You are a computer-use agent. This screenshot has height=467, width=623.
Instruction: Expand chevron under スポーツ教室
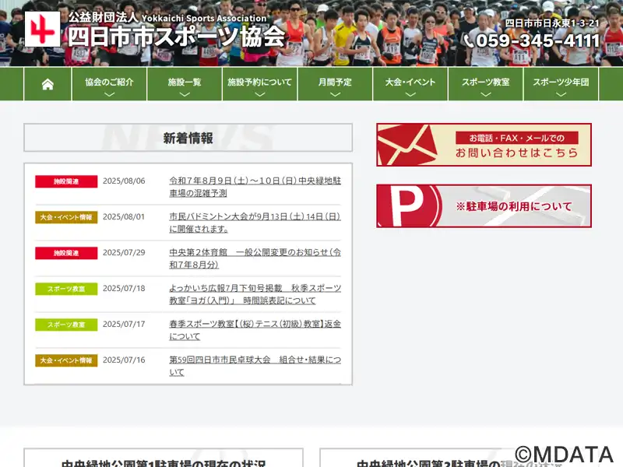(x=485, y=94)
